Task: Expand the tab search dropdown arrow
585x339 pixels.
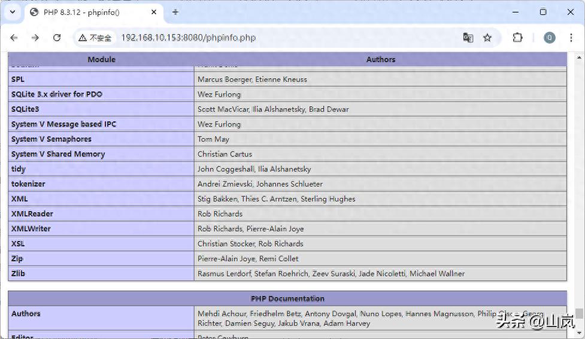Action: pyautogui.click(x=13, y=12)
